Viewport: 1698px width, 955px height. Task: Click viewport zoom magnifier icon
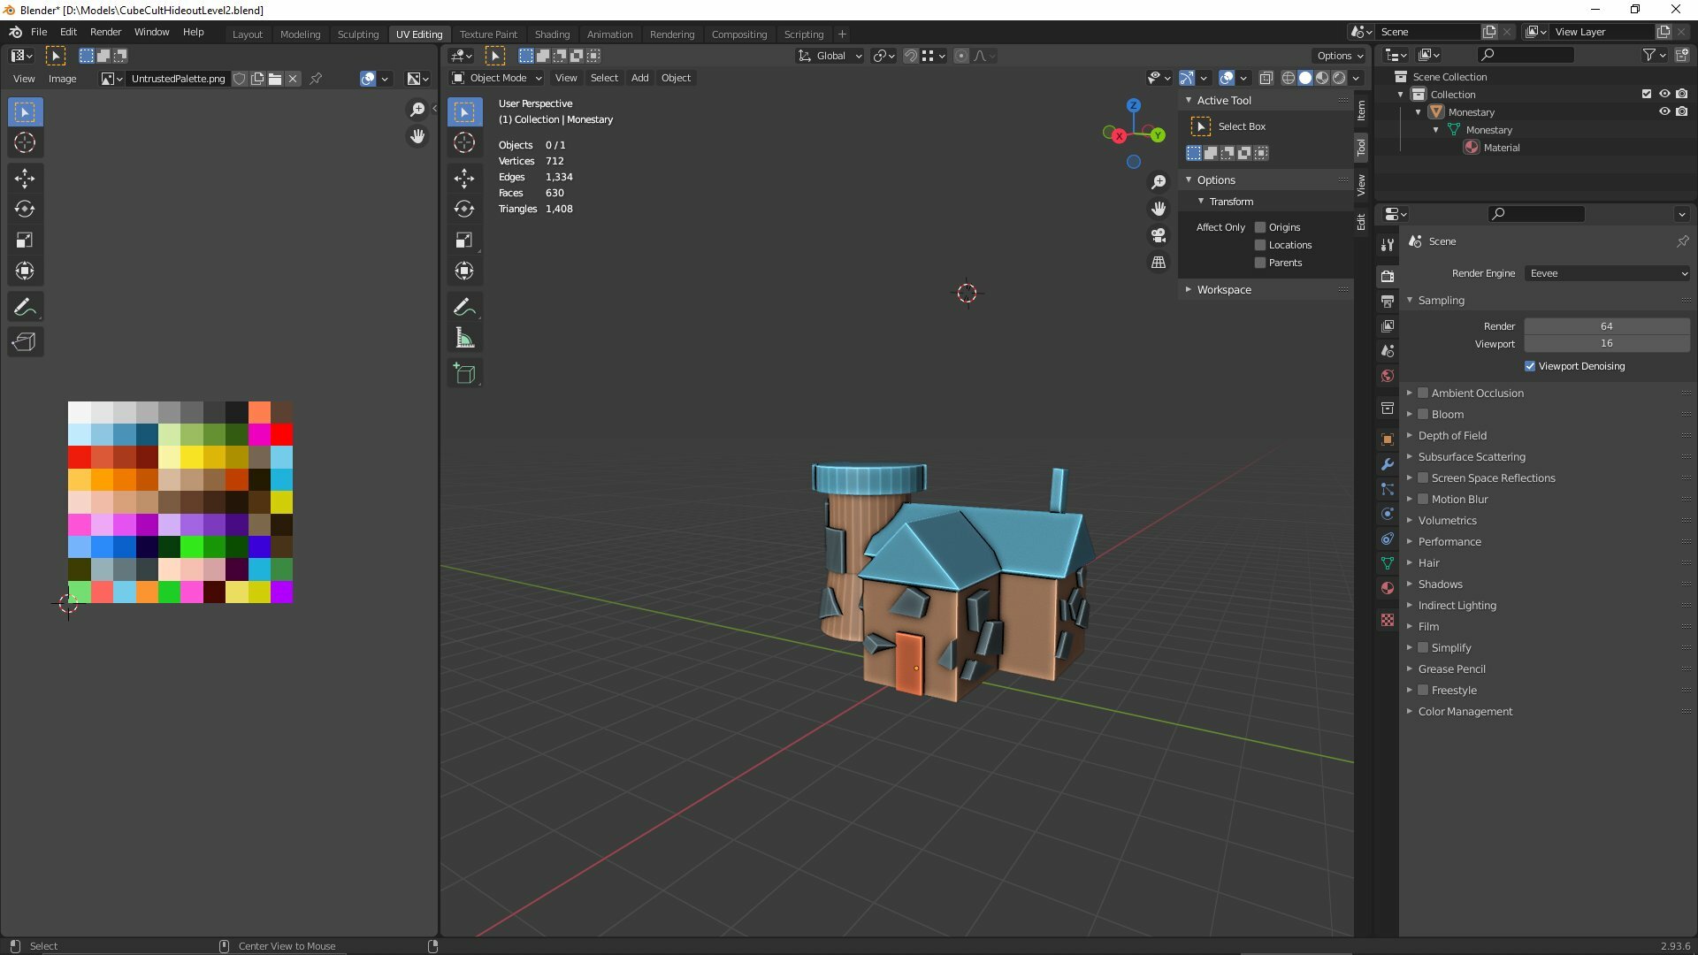pos(1159,182)
